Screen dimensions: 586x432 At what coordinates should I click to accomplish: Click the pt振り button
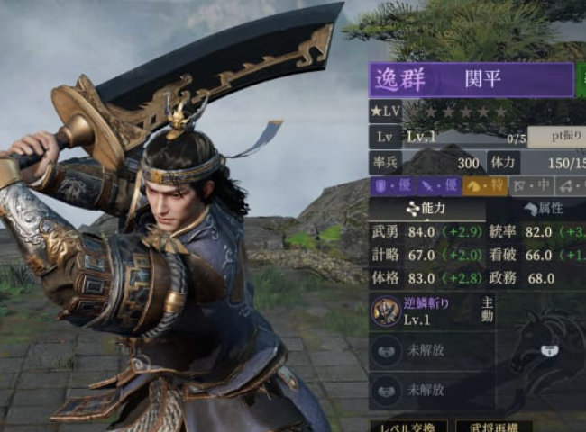pyautogui.click(x=557, y=137)
